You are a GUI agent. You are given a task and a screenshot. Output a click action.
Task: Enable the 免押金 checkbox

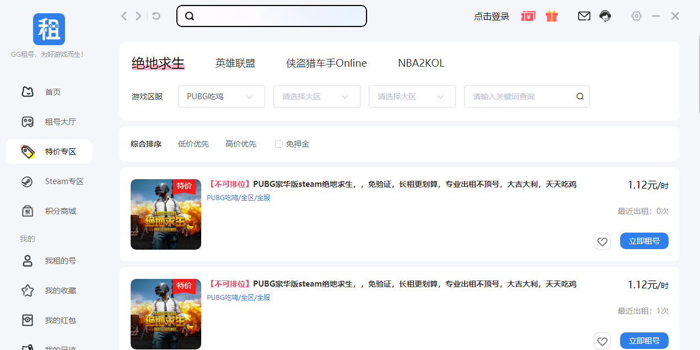(x=279, y=144)
